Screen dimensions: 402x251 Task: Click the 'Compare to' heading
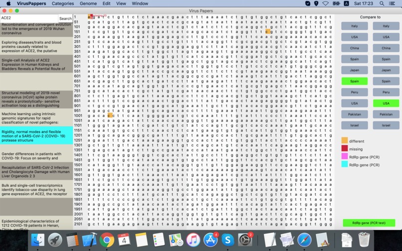(370, 17)
